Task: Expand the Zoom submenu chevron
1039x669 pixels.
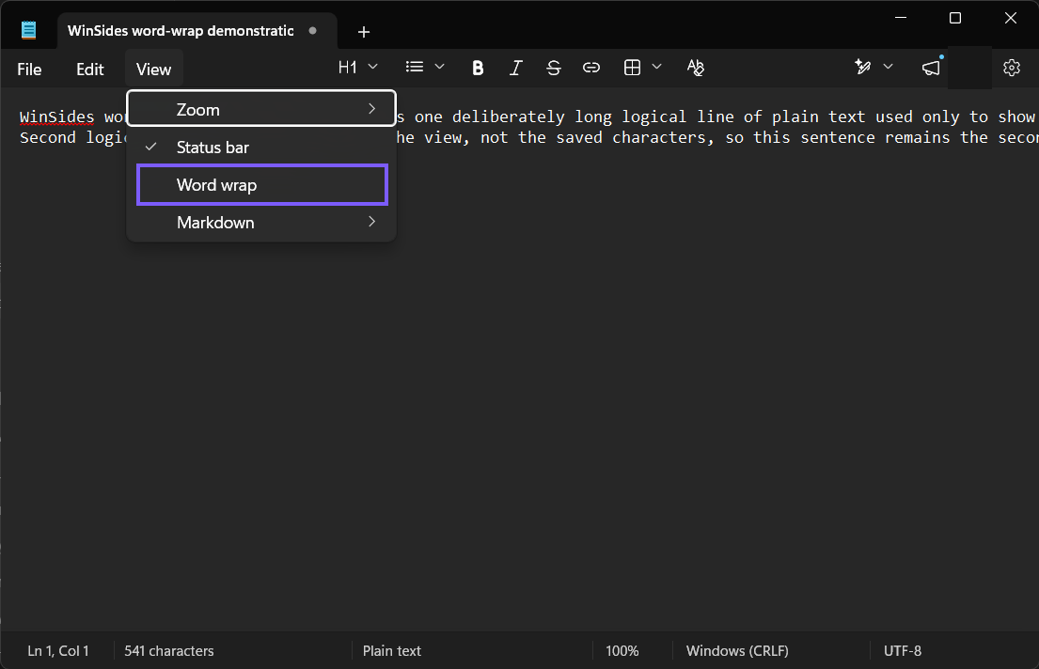Action: pos(371,108)
